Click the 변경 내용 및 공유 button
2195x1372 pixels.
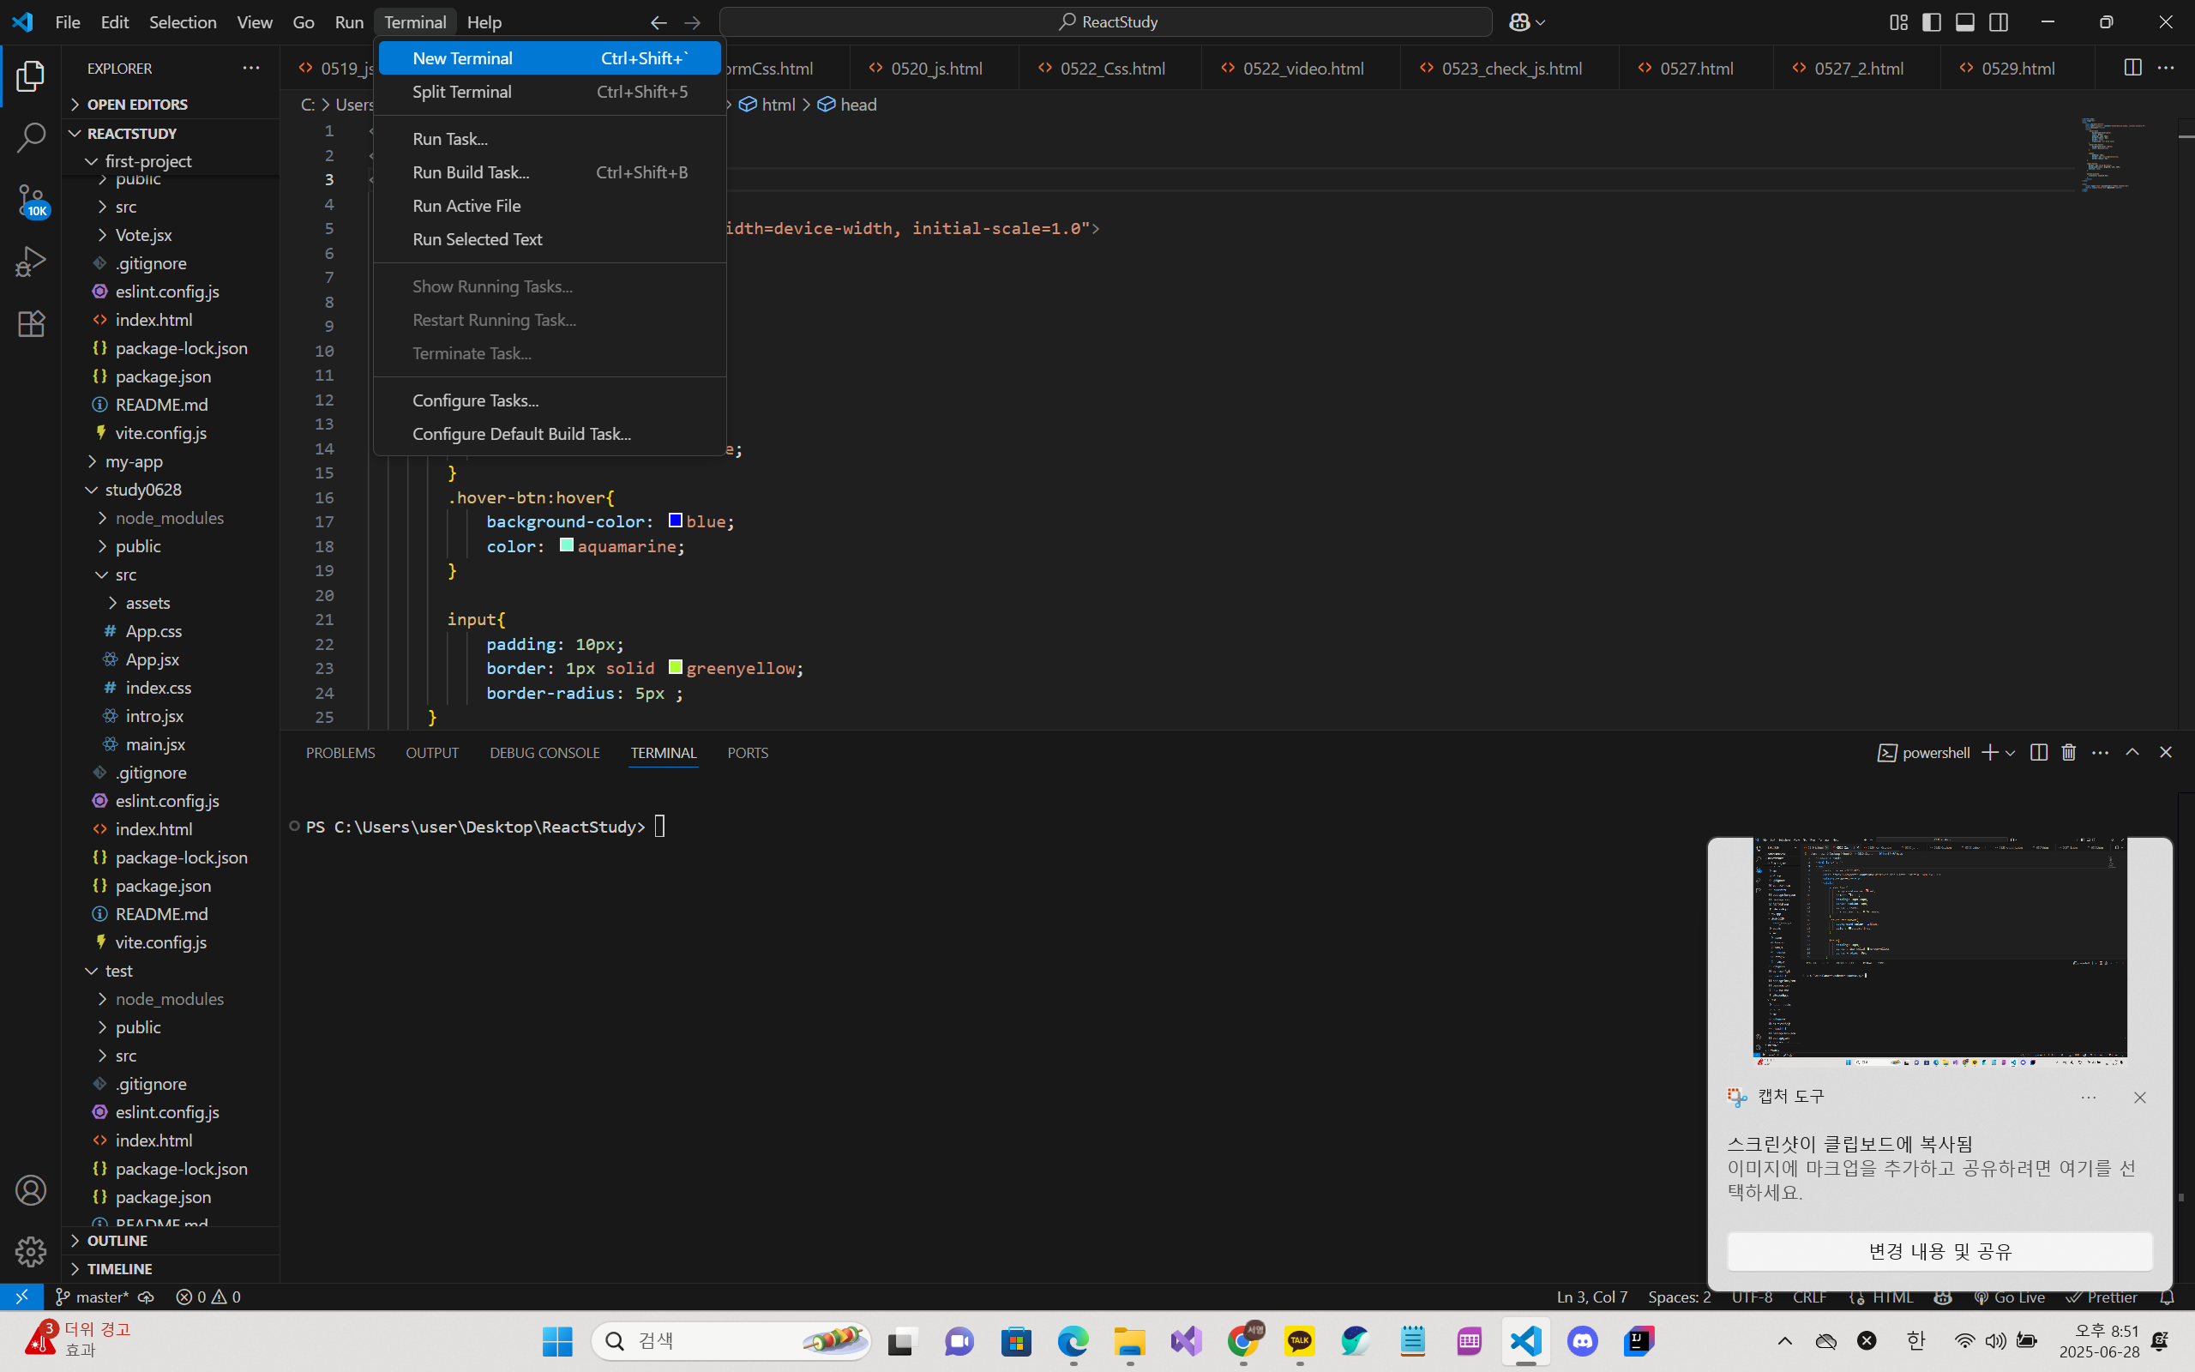point(1939,1251)
